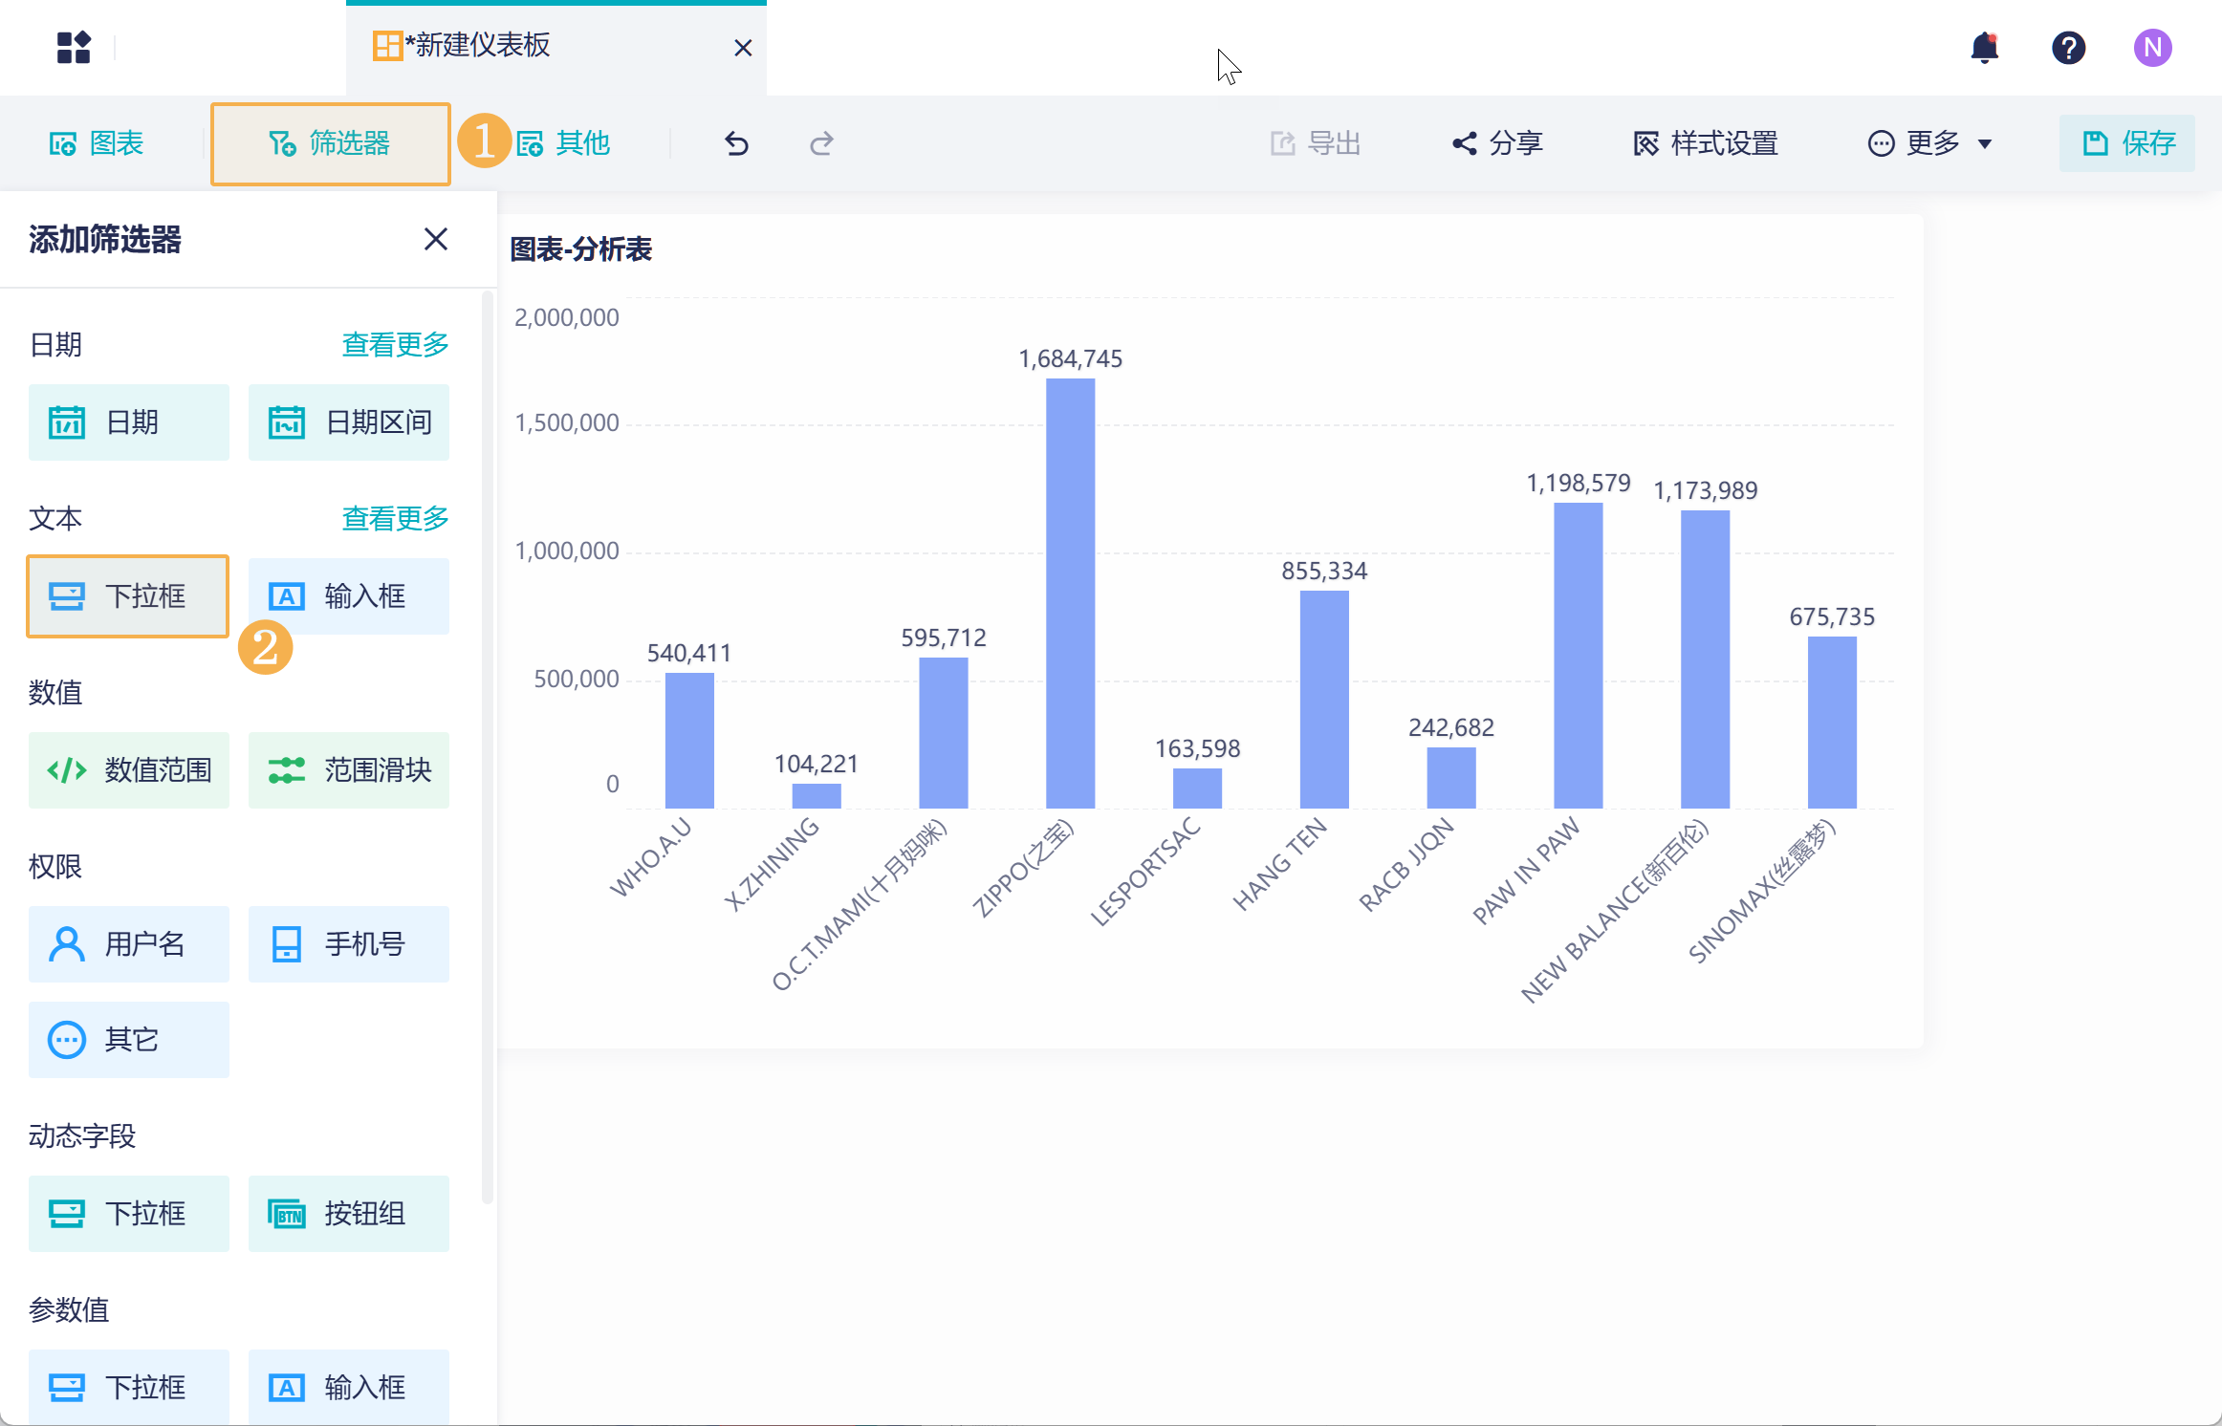The width and height of the screenshot is (2222, 1426).
Task: Add 下拉框 filter under 文本
Action: click(129, 596)
